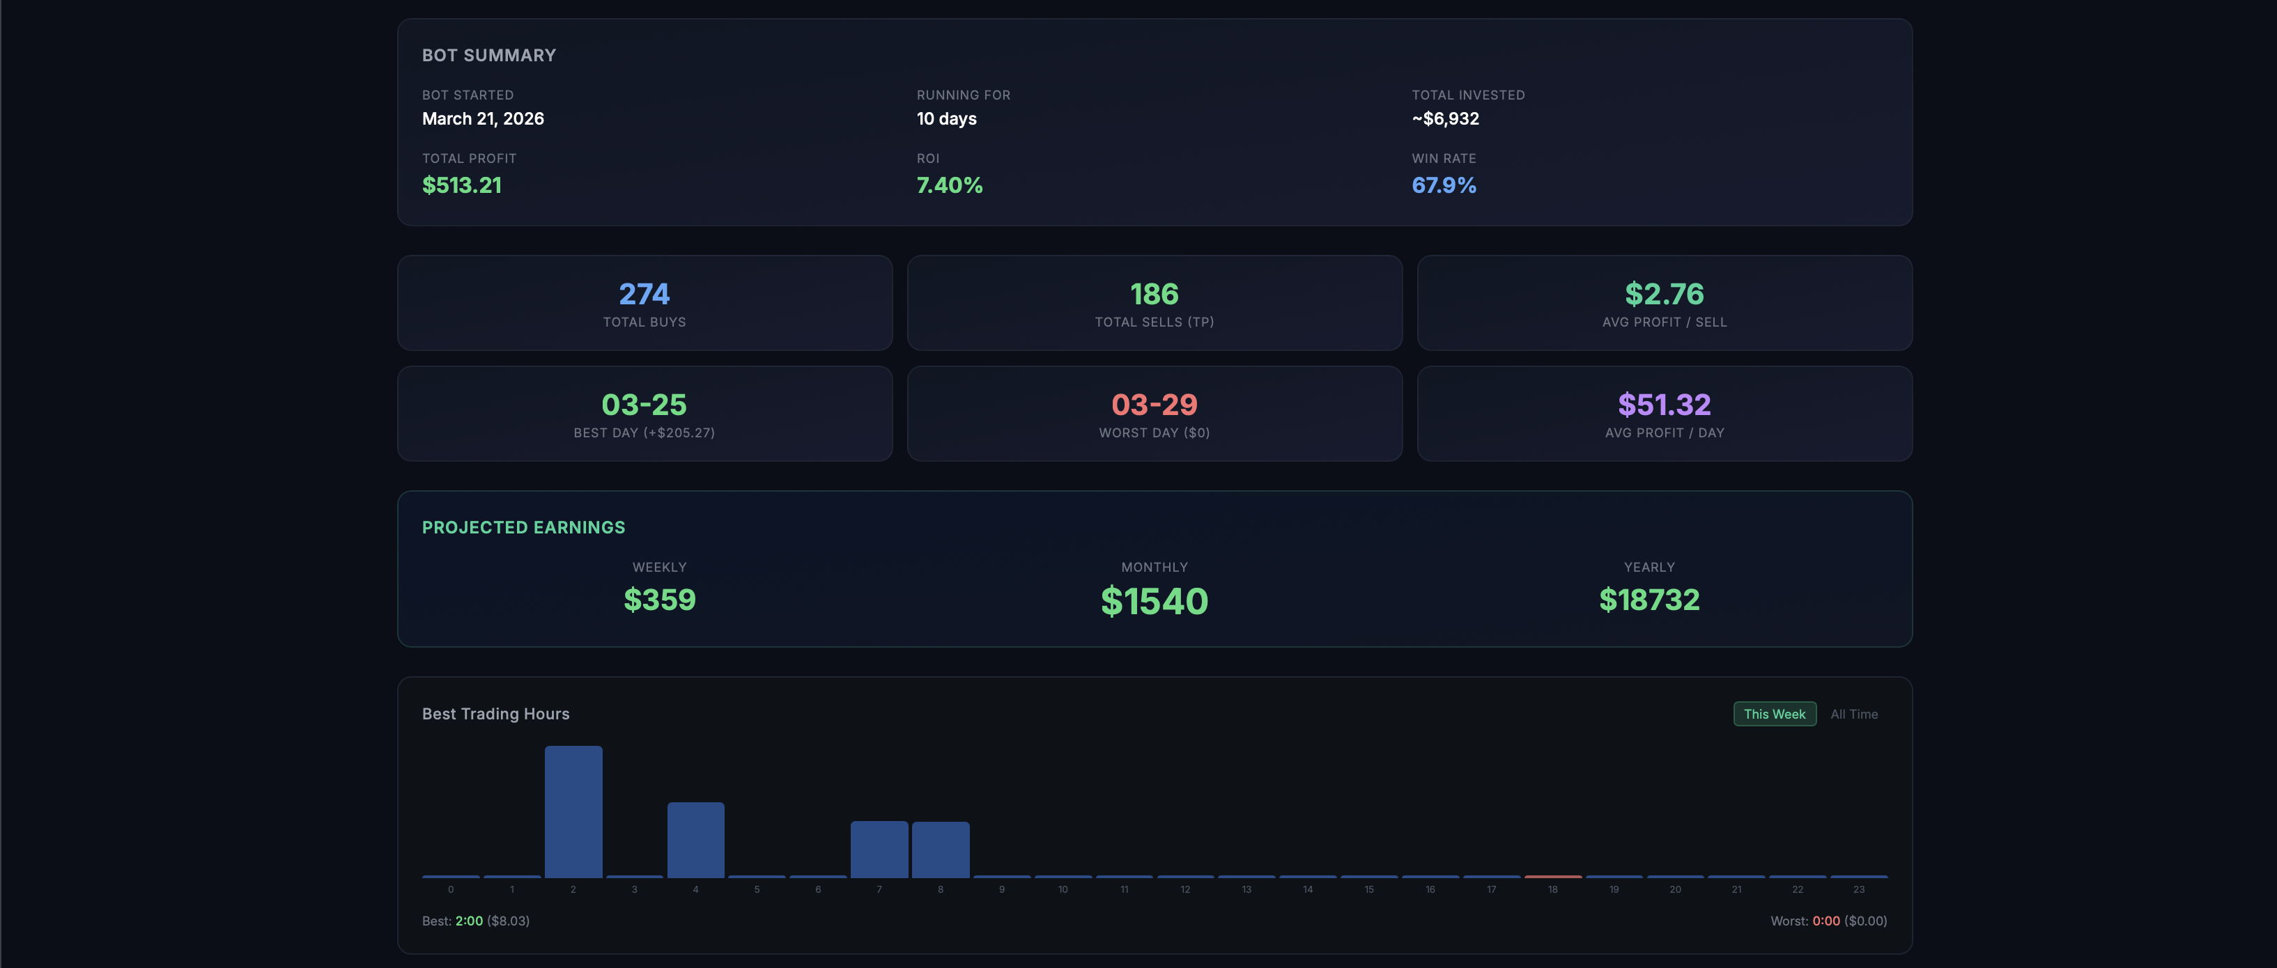Click the Win Rate 67.9% value
Image resolution: width=2277 pixels, height=968 pixels.
[x=1444, y=185]
